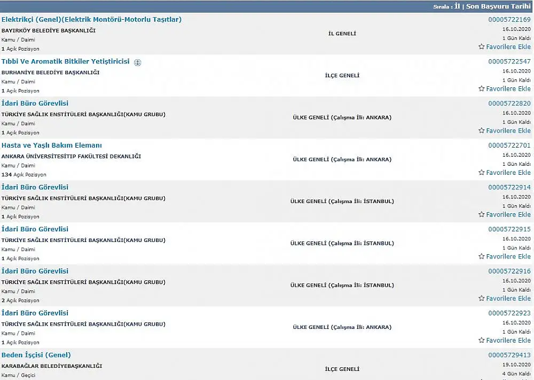Screen dimensions: 534x380
Task: Open job number 00005722701
Action: (509, 145)
